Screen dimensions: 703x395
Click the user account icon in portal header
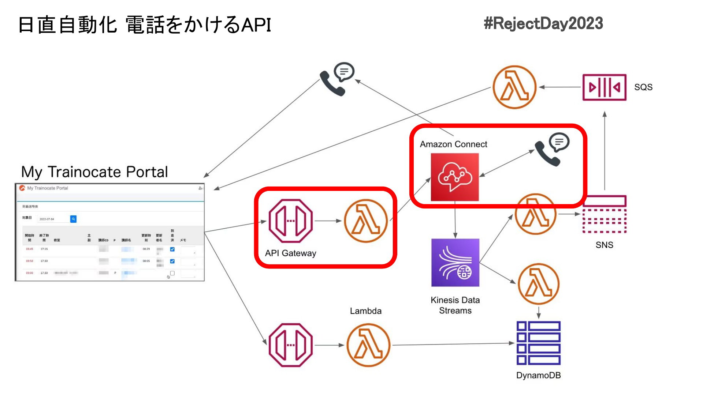tap(200, 188)
